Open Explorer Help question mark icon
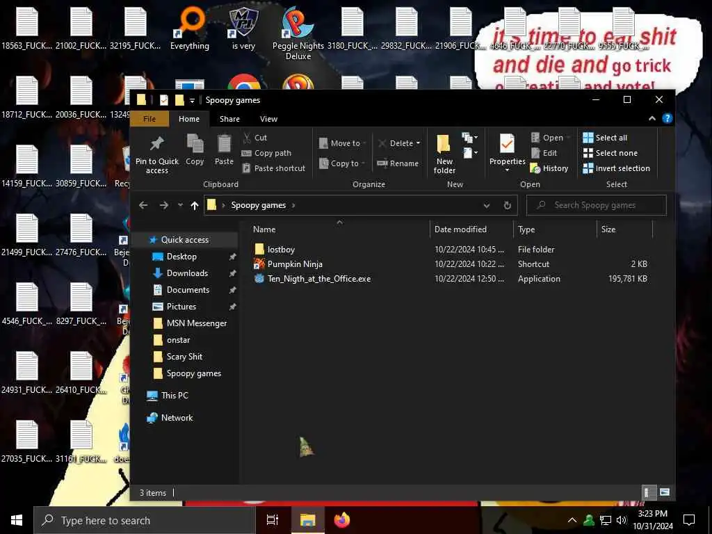The width and height of the screenshot is (712, 534). [x=667, y=118]
